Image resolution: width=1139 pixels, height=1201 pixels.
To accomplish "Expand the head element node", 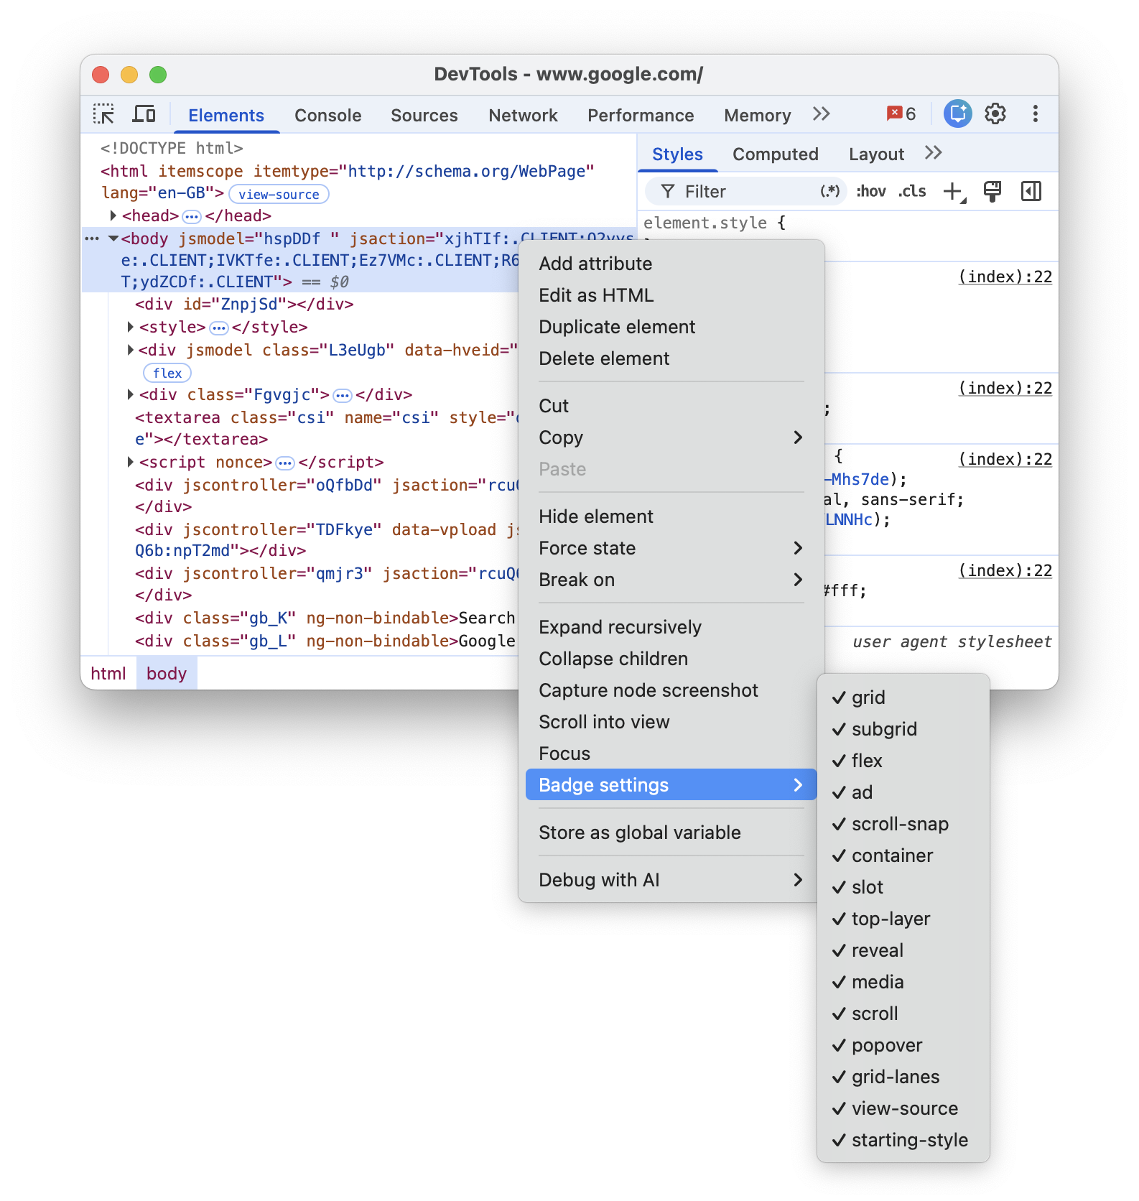I will tap(113, 215).
